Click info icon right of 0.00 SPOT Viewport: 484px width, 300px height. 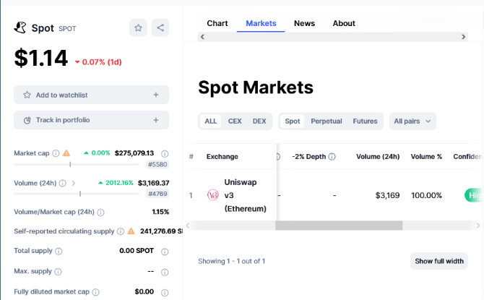(x=165, y=252)
